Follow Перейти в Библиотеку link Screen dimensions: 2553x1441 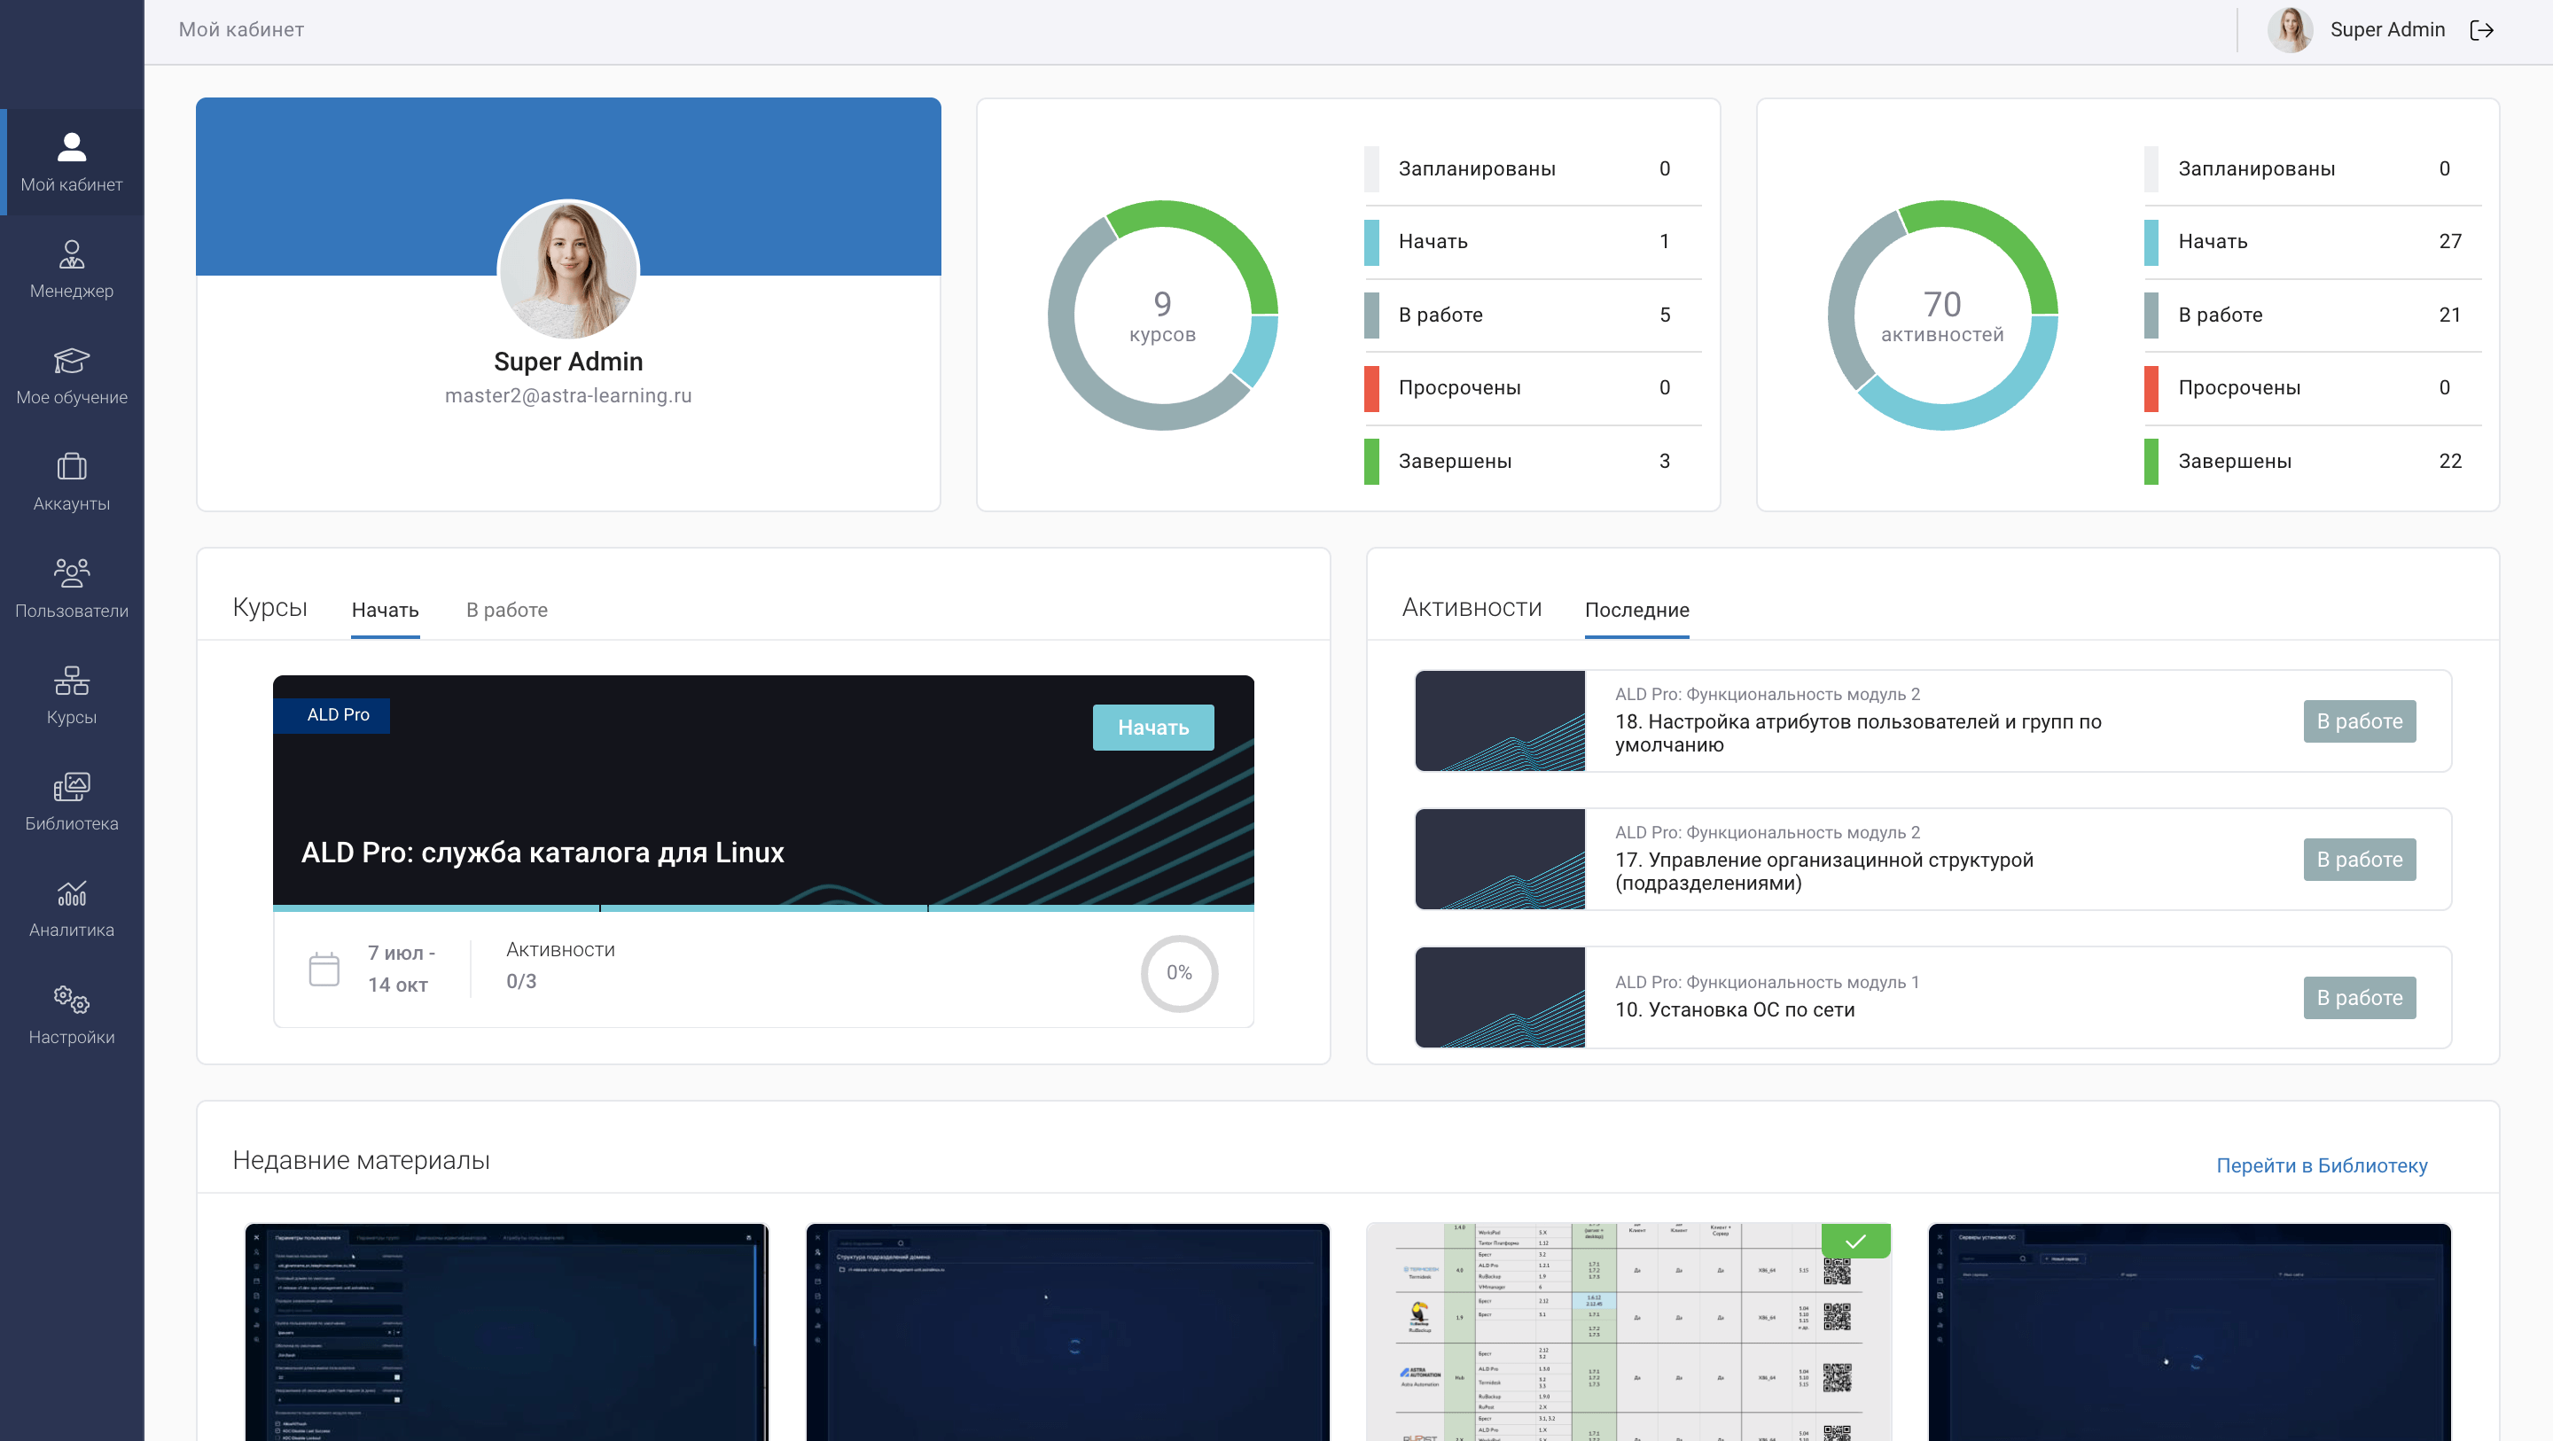pos(2321,1165)
